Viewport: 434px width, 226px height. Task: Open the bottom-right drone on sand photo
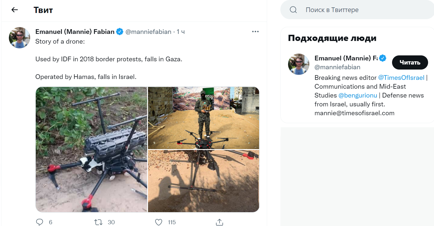(x=203, y=181)
